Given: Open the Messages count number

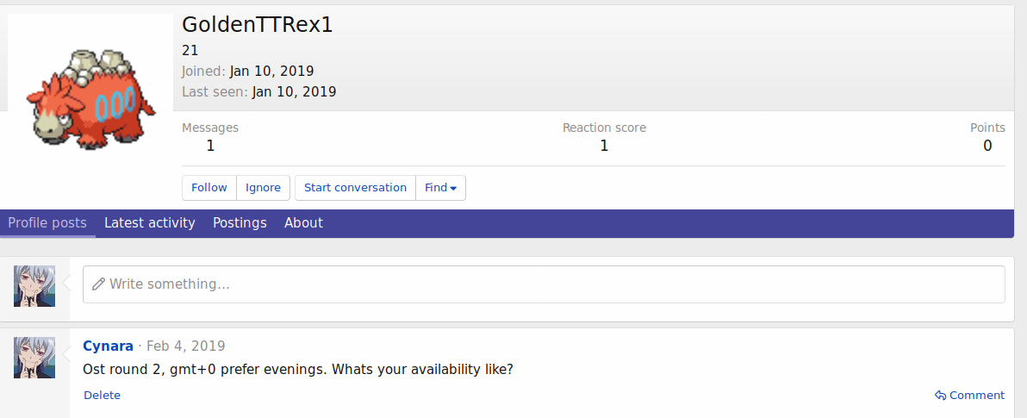Looking at the screenshot, I should (x=210, y=146).
